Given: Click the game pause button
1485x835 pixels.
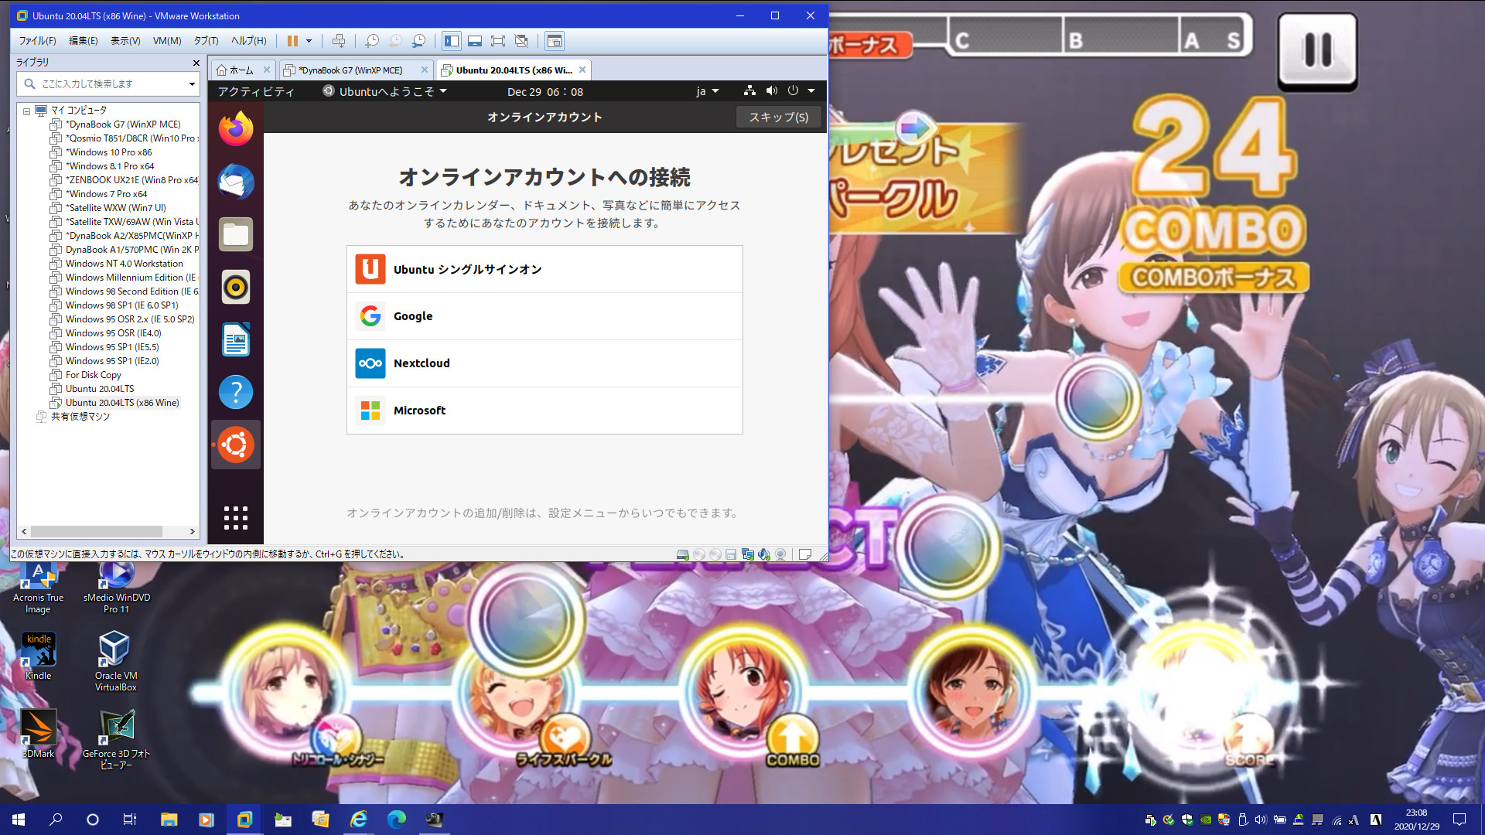Looking at the screenshot, I should (1318, 51).
